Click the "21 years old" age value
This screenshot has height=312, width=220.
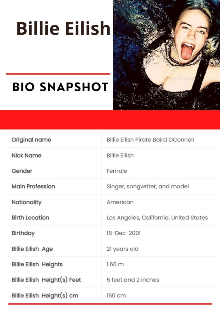[x=122, y=249]
